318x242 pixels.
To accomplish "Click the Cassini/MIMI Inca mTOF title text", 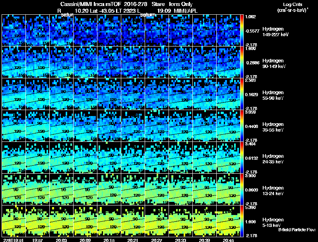I will (x=91, y=4).
